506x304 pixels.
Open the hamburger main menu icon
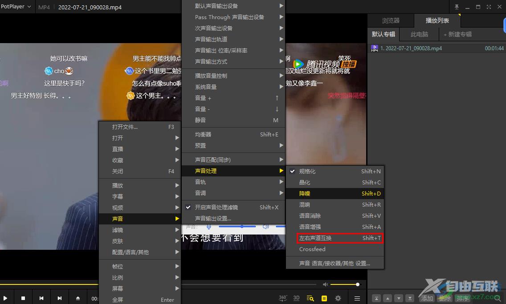click(357, 298)
